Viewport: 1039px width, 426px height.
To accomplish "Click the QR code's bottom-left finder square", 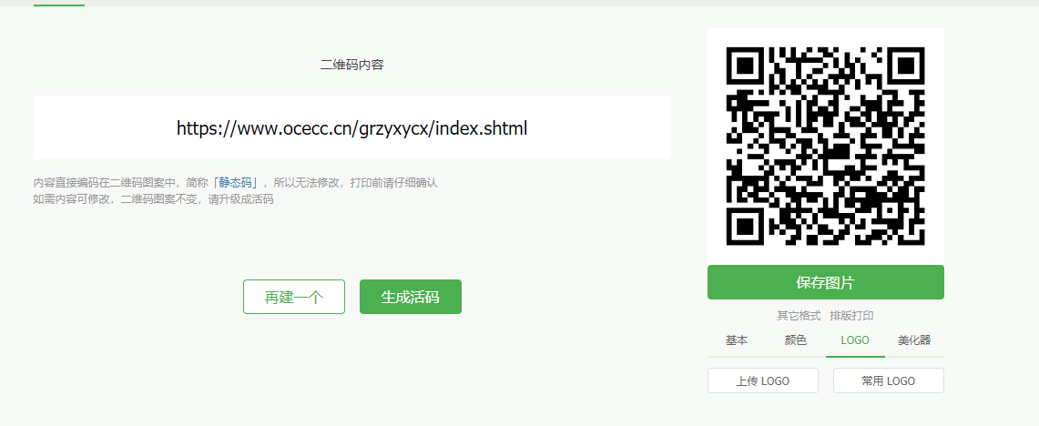I will point(746,226).
